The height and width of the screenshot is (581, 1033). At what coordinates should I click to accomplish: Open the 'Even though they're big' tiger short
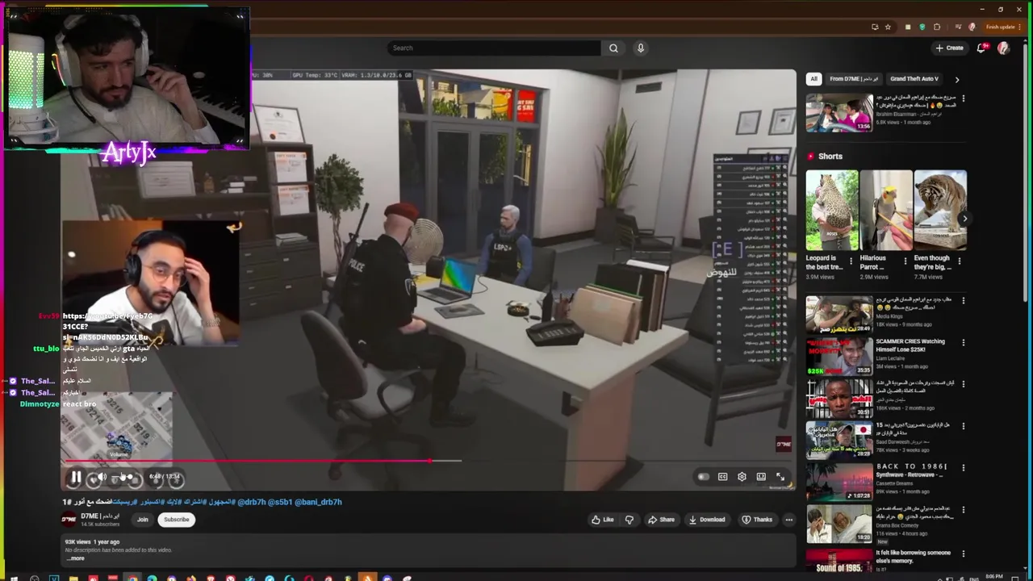point(940,211)
